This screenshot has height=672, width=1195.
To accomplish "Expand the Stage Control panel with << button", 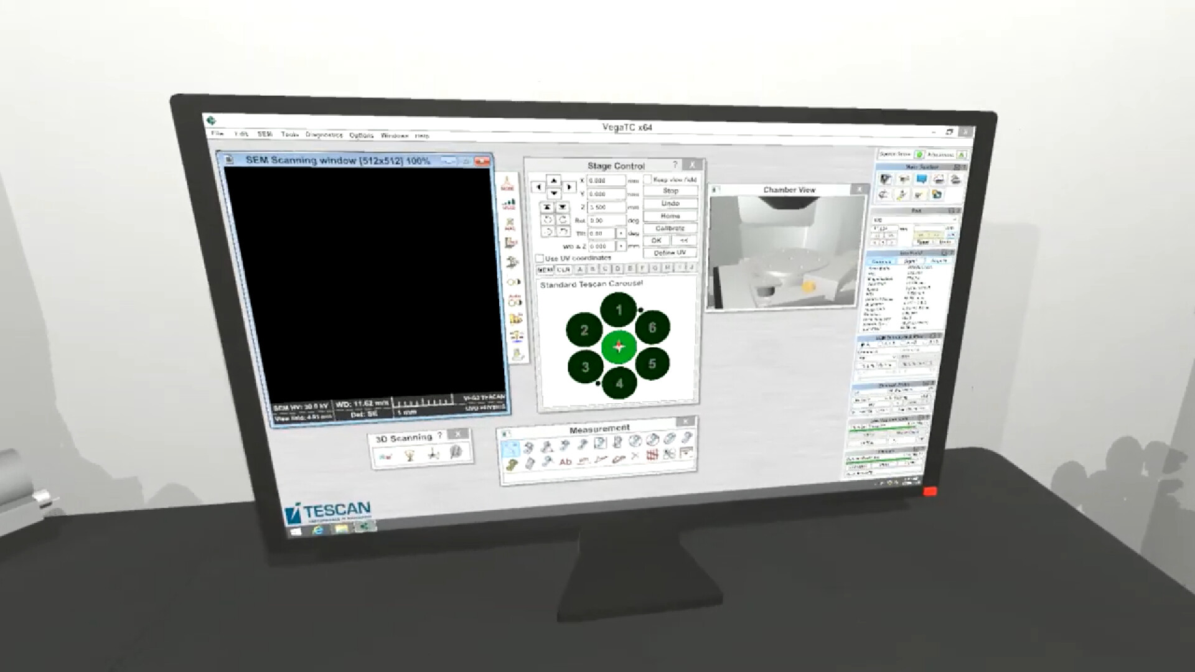I will [x=685, y=240].
